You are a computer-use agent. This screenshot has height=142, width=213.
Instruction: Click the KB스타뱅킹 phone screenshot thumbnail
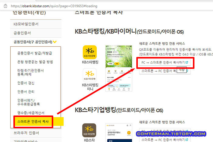pos(119,68)
